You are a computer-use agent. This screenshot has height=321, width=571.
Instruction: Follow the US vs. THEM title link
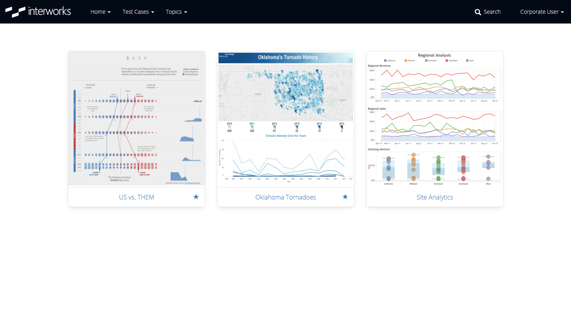point(137,197)
